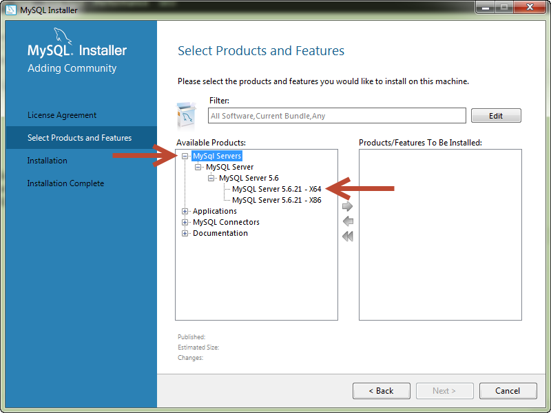Click the Estimated Size label
This screenshot has width=551, height=413.
[x=198, y=347]
